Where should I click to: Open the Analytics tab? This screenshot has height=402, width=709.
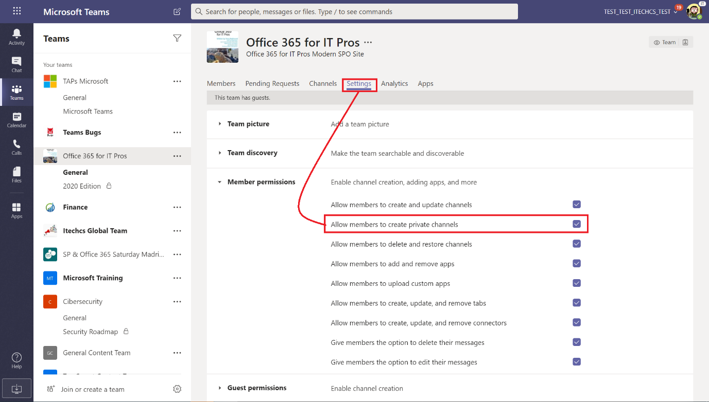pyautogui.click(x=394, y=83)
